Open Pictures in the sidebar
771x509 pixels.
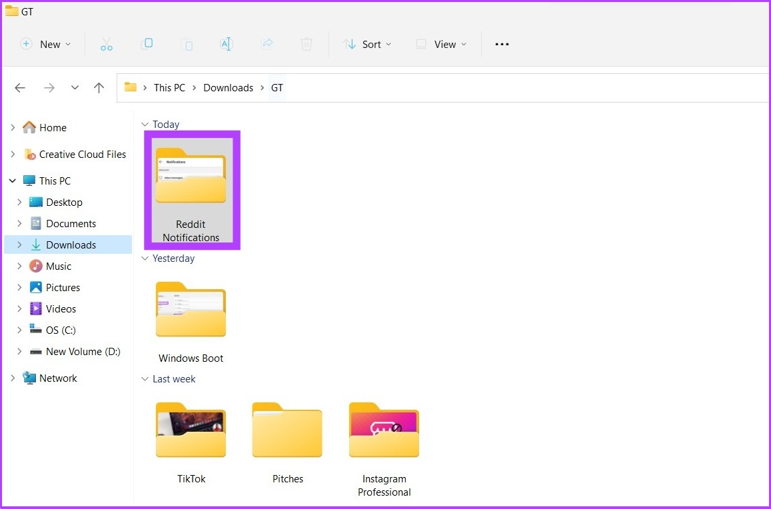click(63, 287)
